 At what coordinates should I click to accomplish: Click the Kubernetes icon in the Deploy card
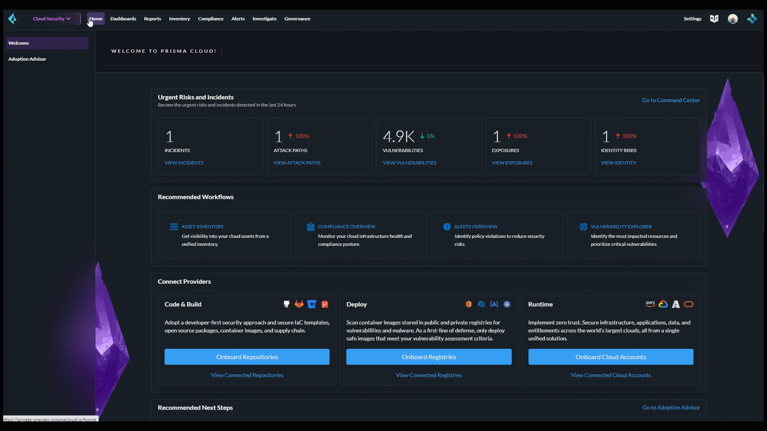pyautogui.click(x=507, y=304)
